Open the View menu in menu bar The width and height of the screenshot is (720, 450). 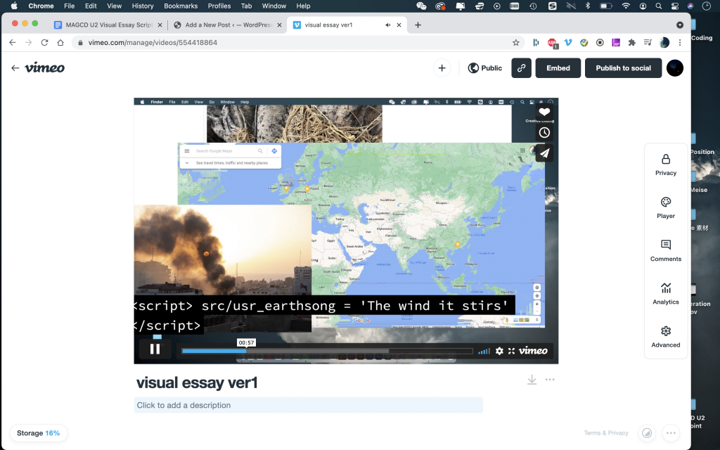click(114, 6)
